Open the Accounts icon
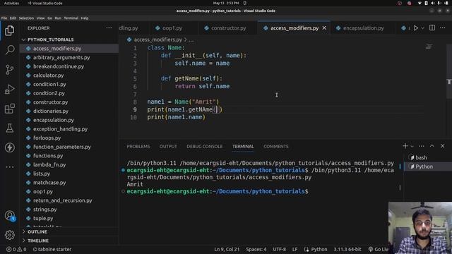452x254 pixels. [9, 216]
